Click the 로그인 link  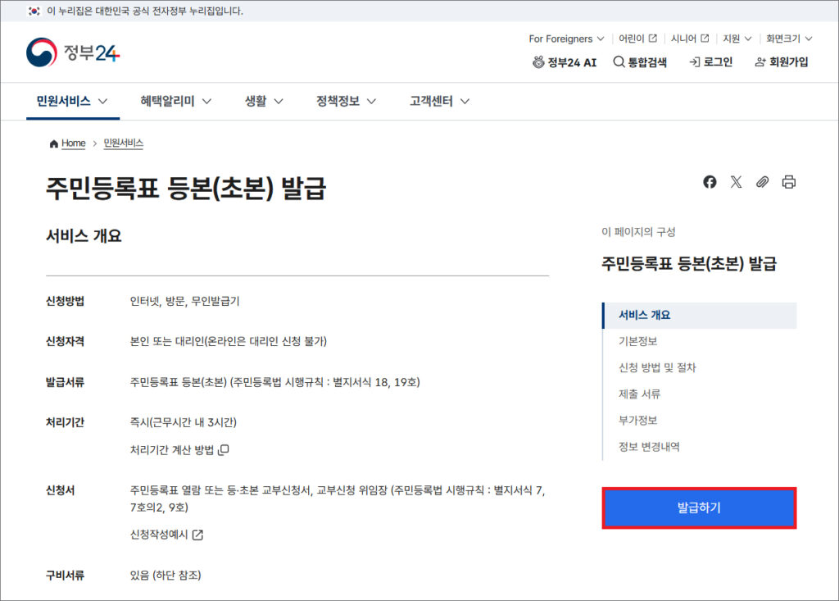tap(711, 62)
